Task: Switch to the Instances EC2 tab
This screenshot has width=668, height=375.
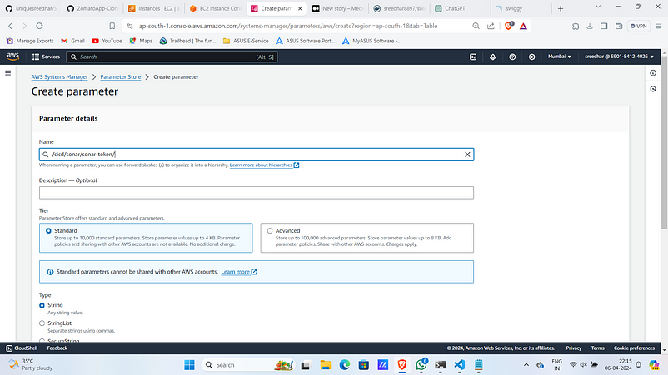Action: tap(154, 8)
